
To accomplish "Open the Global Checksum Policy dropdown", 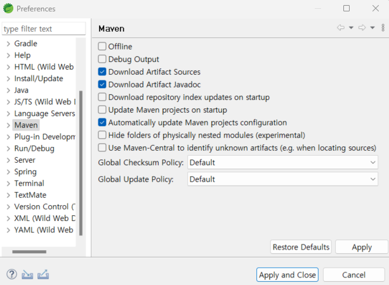I will pos(282,162).
